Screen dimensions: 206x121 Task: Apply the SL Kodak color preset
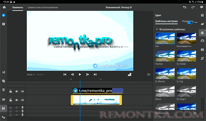point(186,56)
